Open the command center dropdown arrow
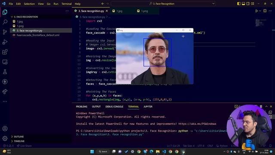This screenshot has width=275, height=155. click(213, 3)
